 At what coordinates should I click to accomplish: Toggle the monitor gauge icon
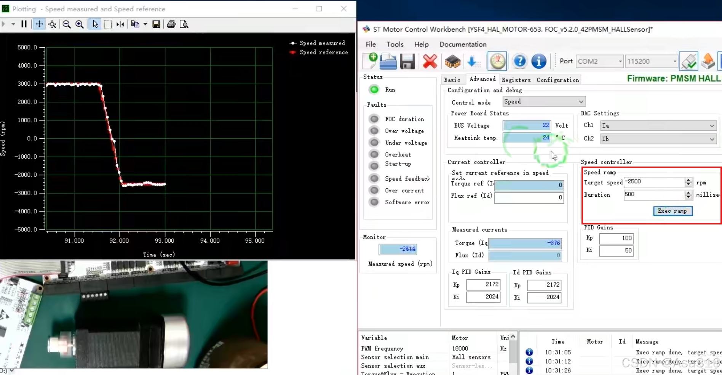(x=497, y=61)
